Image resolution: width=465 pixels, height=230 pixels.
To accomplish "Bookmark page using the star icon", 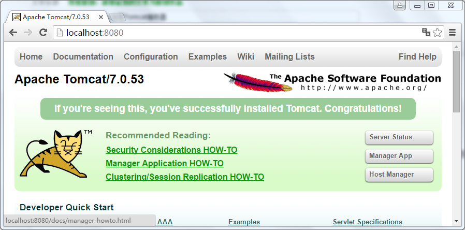I will (x=438, y=32).
